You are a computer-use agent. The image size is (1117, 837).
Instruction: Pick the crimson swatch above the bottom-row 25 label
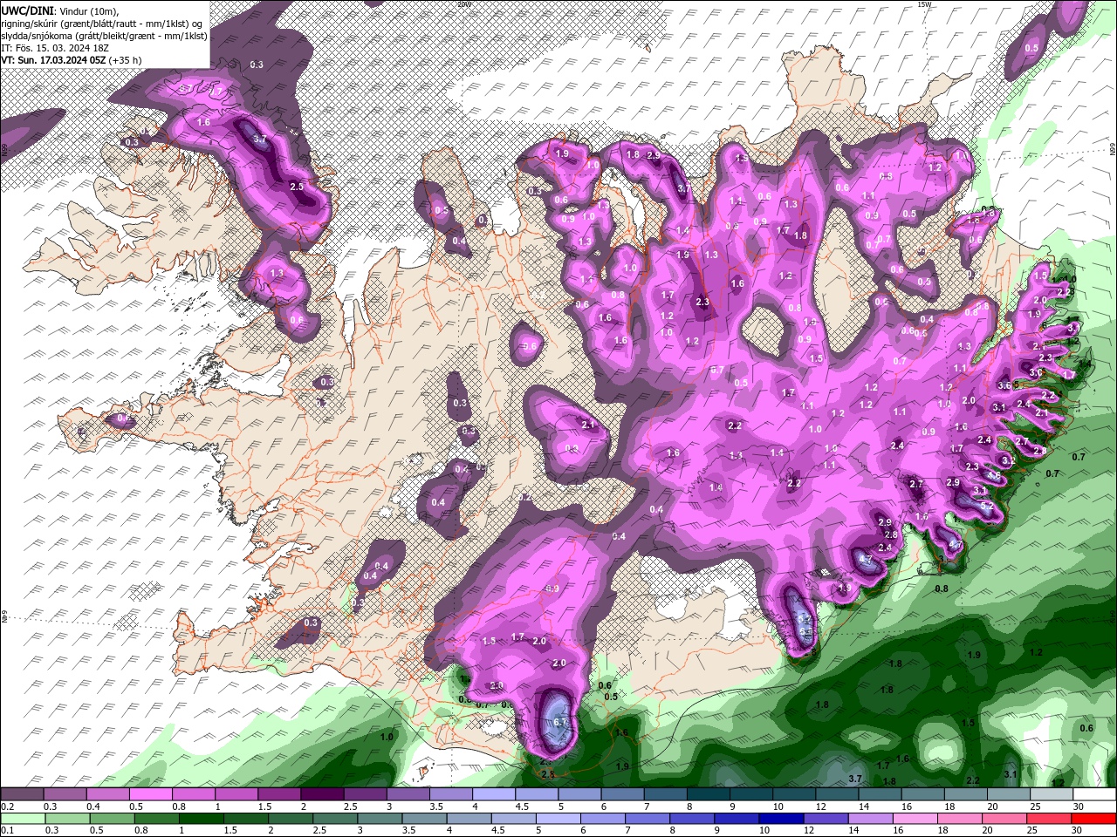(x=1048, y=819)
